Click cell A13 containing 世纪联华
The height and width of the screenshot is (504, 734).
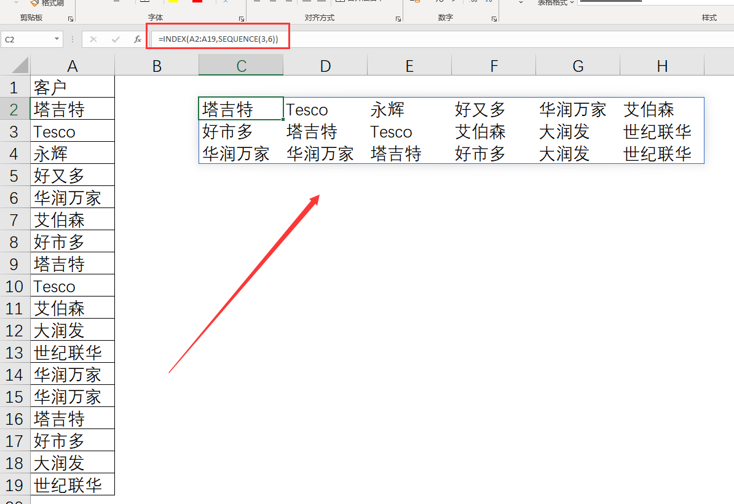click(x=72, y=352)
